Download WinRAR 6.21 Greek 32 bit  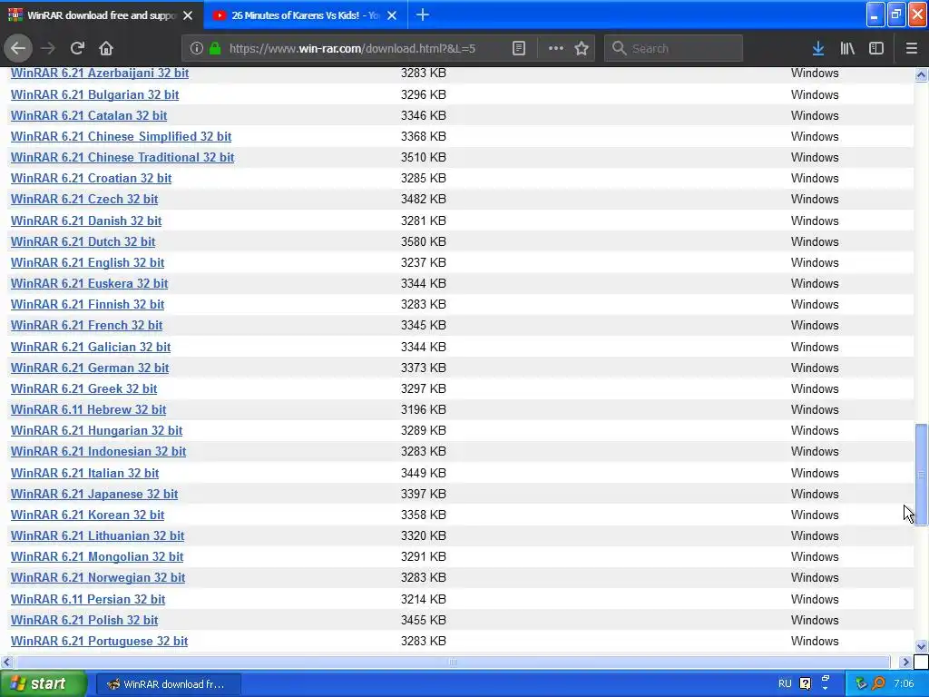pos(84,388)
